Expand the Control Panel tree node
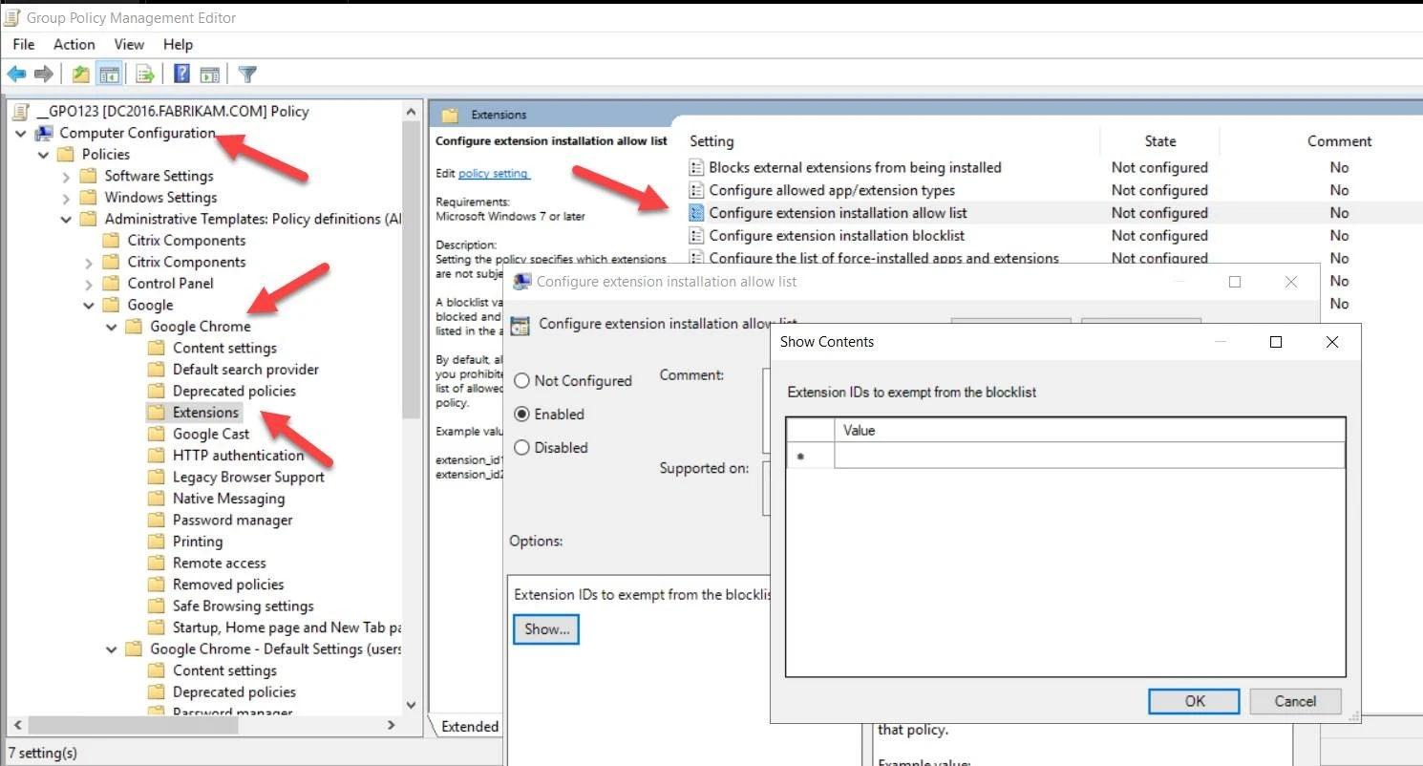Image resolution: width=1423 pixels, height=766 pixels. coord(89,284)
